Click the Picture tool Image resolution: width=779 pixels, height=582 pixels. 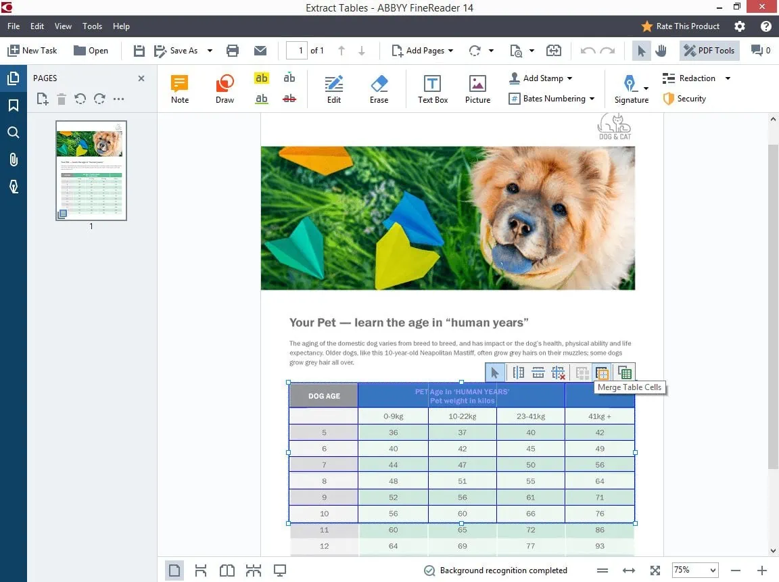point(477,89)
